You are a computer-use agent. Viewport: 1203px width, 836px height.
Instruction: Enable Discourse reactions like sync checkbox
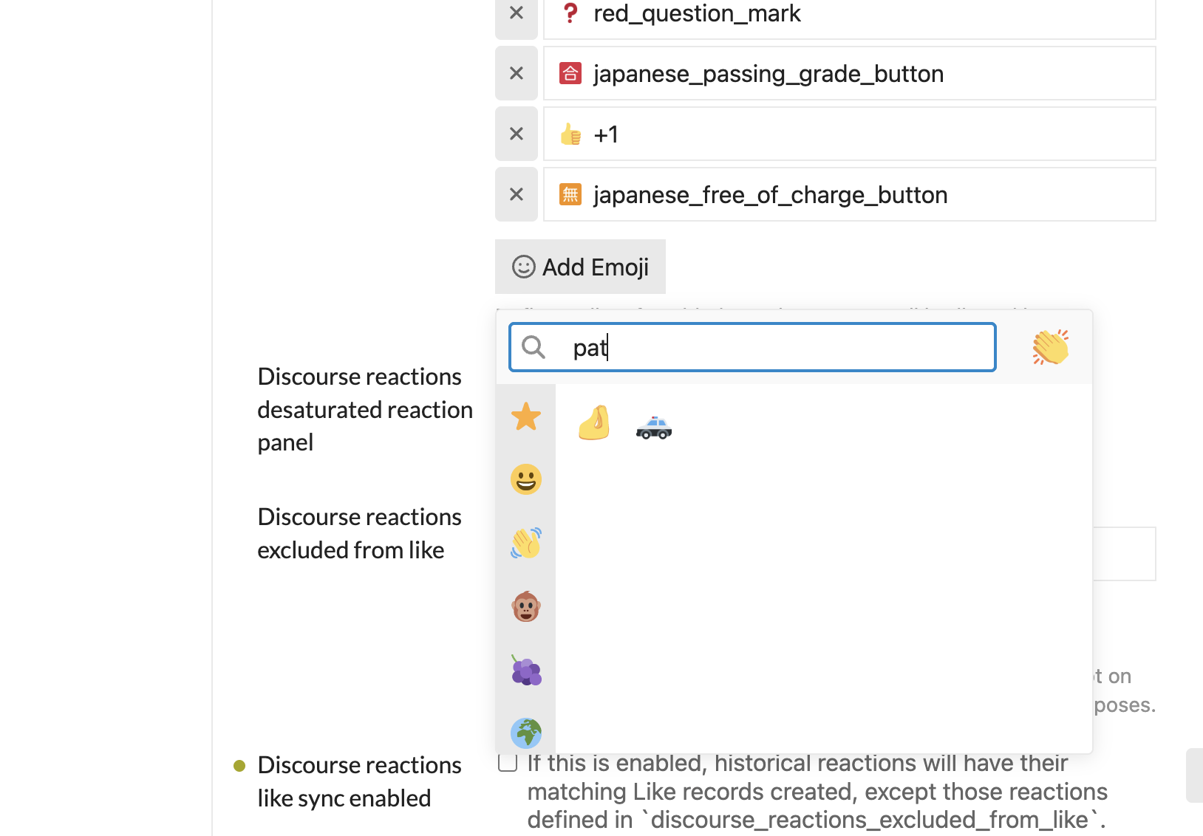(508, 763)
